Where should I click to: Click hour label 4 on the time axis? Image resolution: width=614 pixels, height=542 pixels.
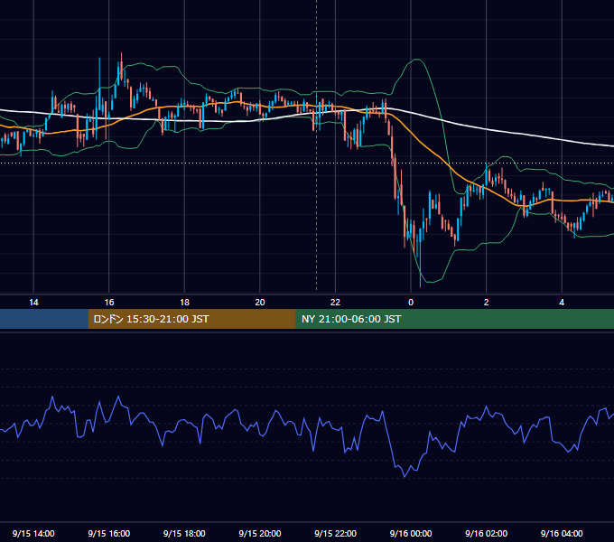pyautogui.click(x=562, y=303)
